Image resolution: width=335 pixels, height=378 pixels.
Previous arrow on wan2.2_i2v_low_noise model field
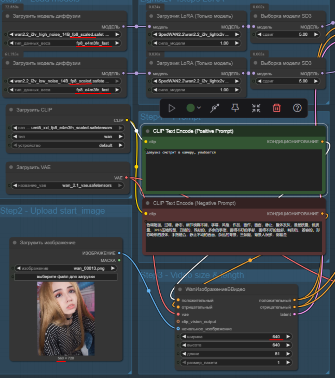click(11, 81)
